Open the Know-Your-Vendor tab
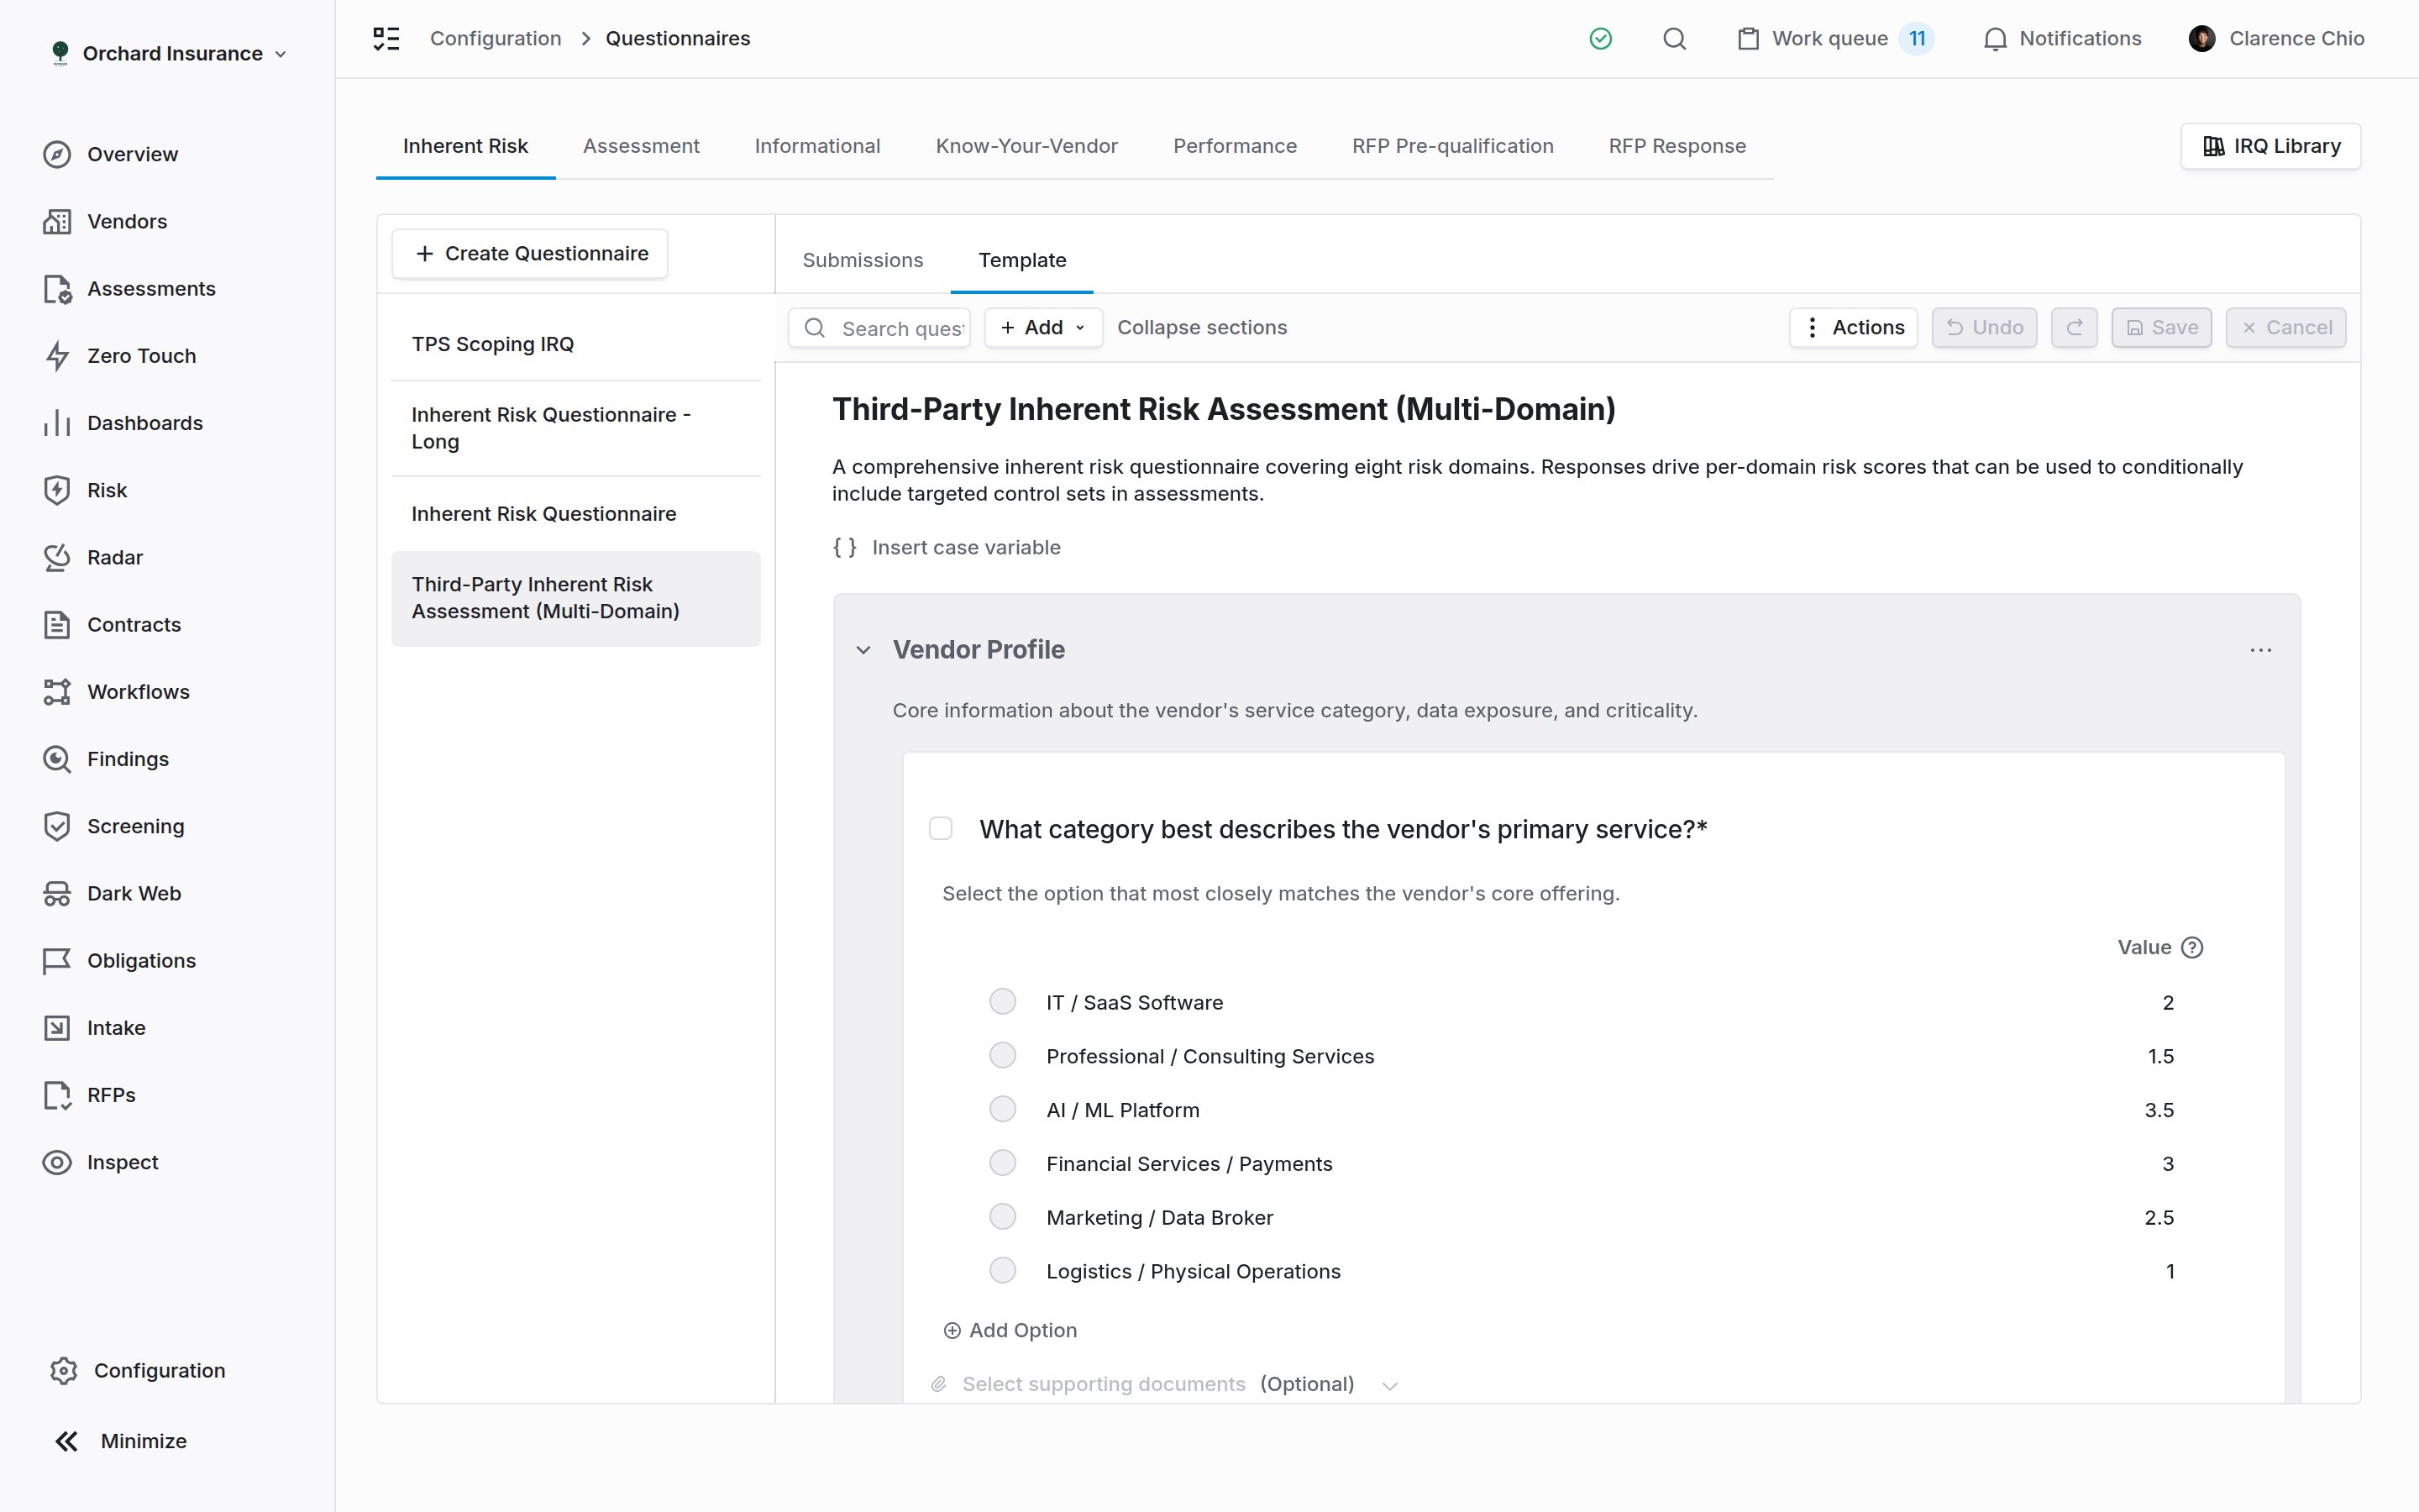The width and height of the screenshot is (2419, 1512). (1026, 146)
